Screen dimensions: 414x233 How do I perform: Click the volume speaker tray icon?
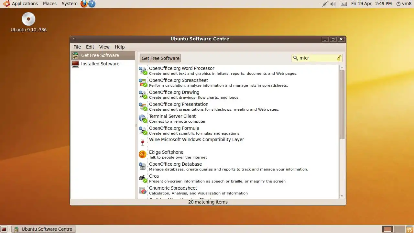pyautogui.click(x=333, y=4)
